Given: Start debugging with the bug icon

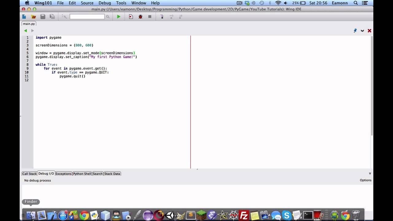Looking at the screenshot, I should tap(140, 17).
